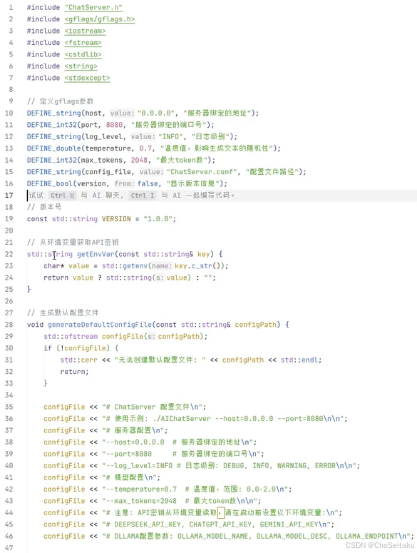
Task: Open the <cstdlib> header include
Action: coord(83,54)
